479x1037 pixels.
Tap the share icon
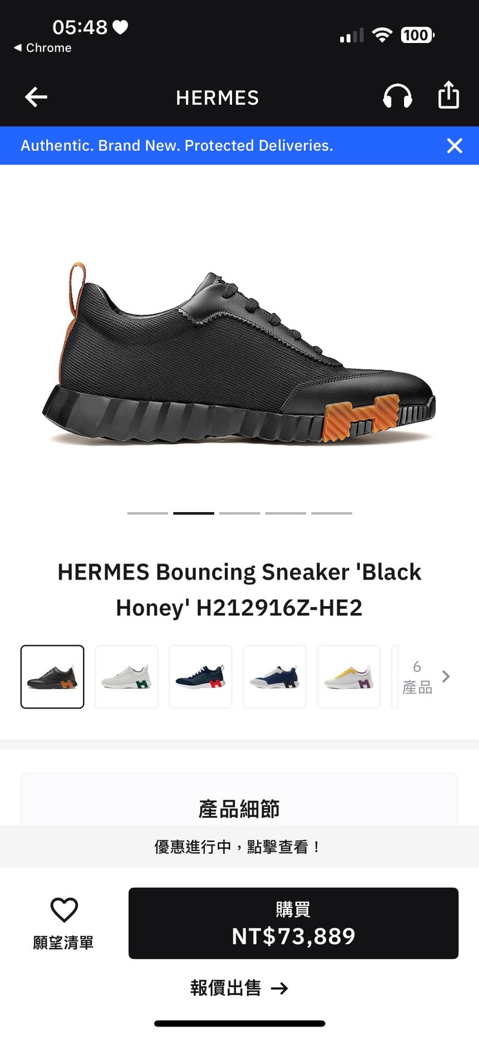(449, 95)
